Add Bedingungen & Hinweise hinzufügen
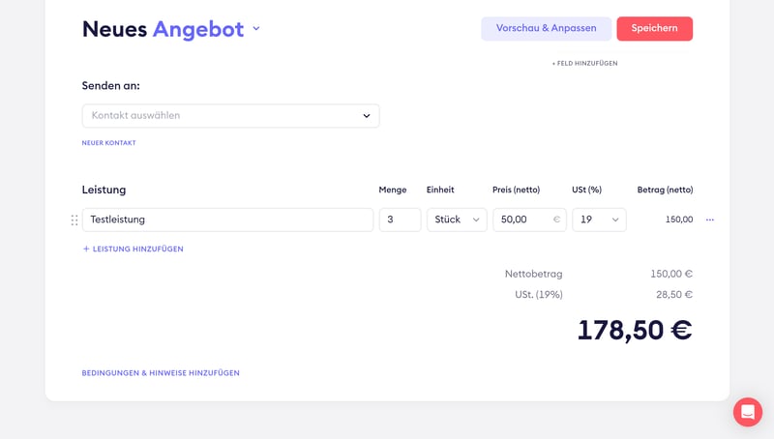The height and width of the screenshot is (439, 774). (161, 373)
